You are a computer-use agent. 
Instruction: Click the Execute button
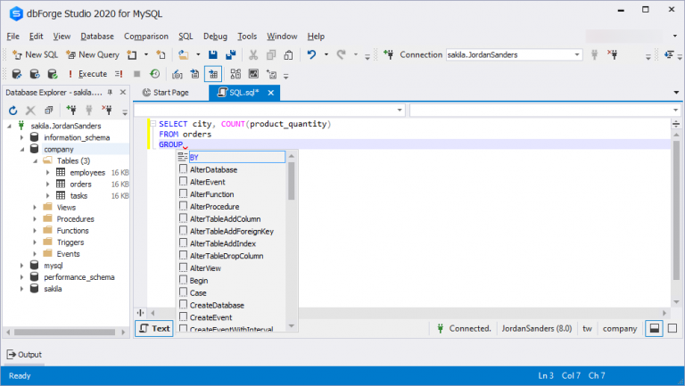pyautogui.click(x=87, y=74)
